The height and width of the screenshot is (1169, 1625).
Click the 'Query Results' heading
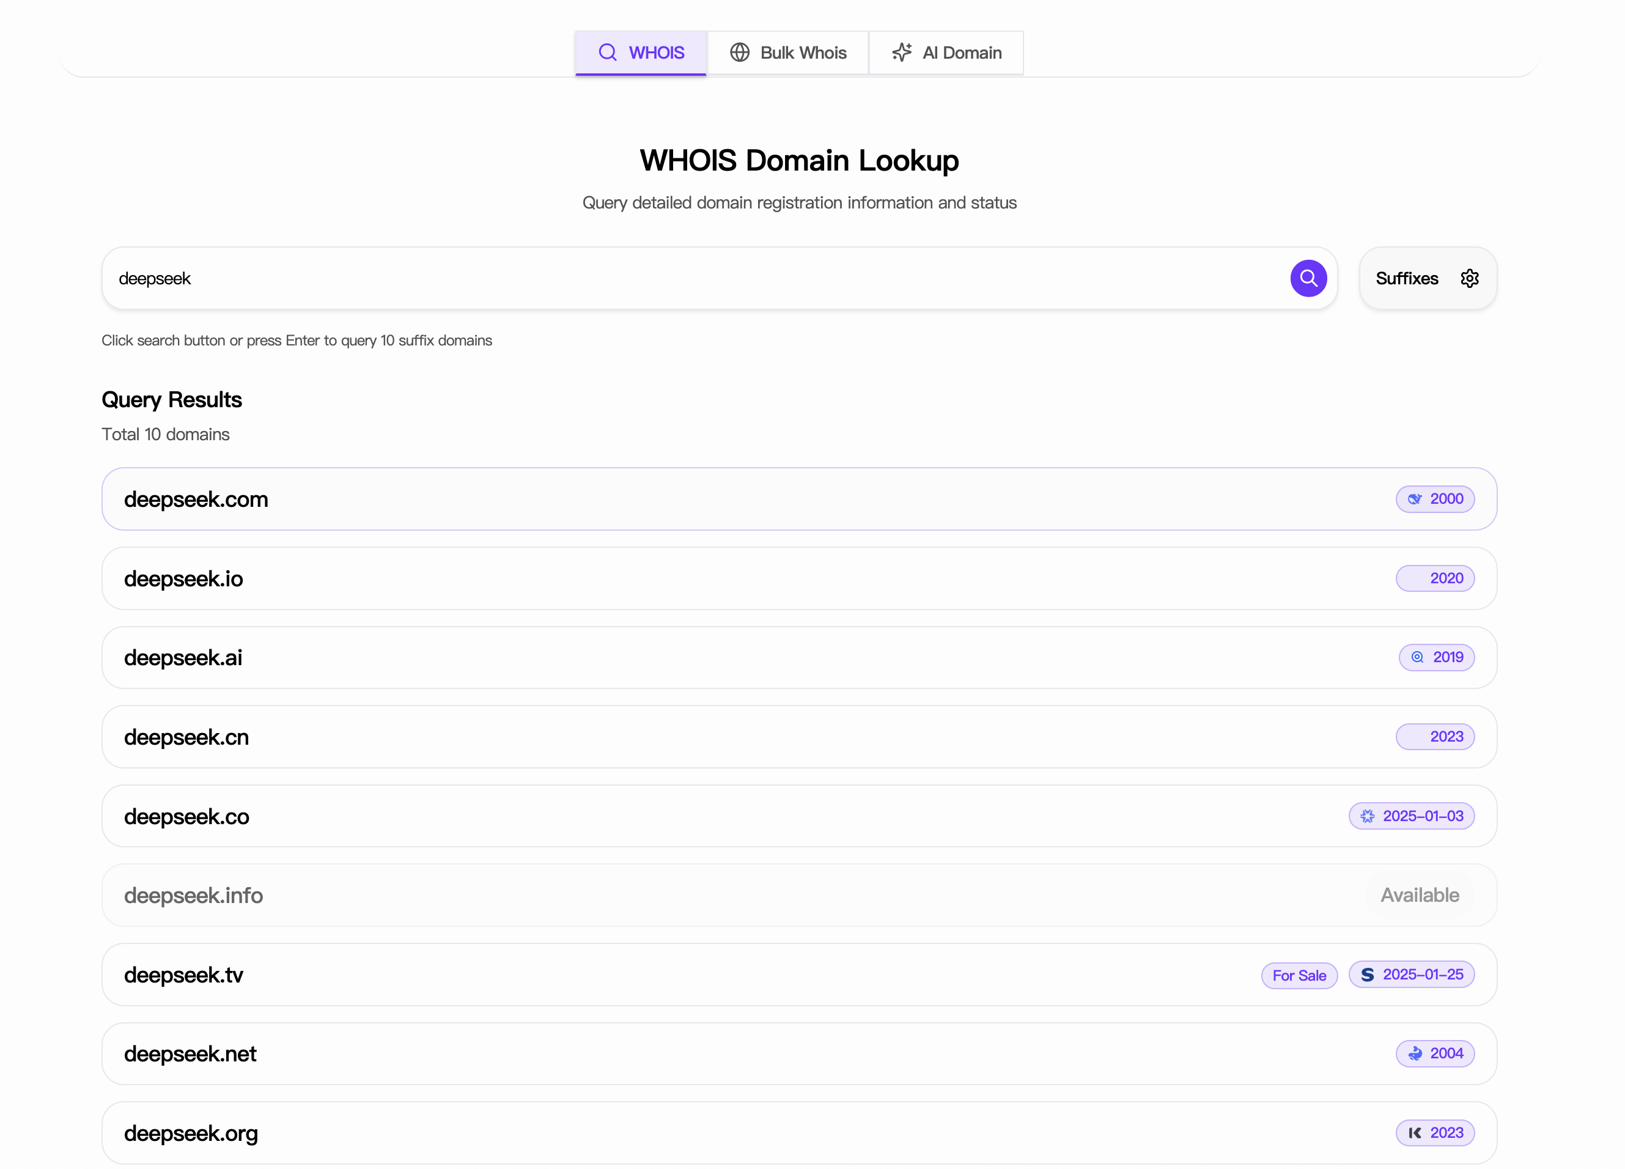pyautogui.click(x=172, y=400)
